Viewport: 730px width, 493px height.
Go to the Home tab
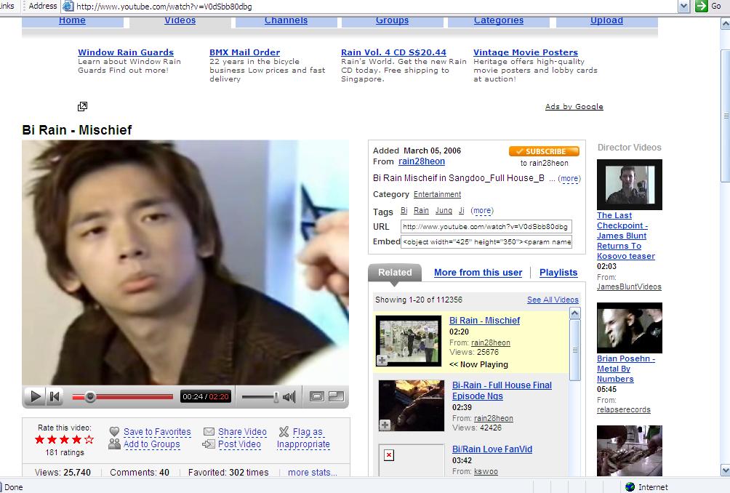coord(72,20)
